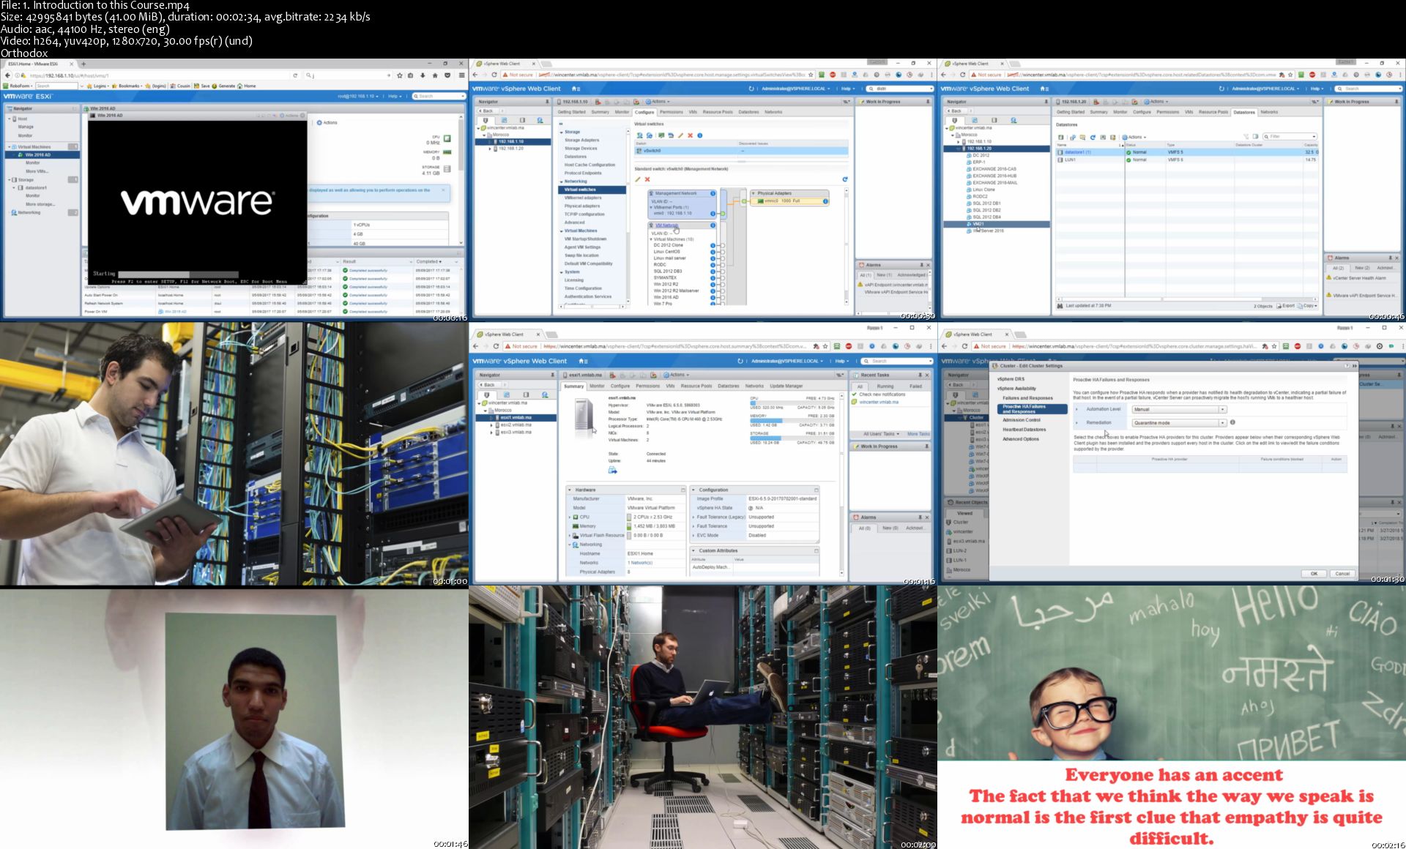This screenshot has width=1406, height=849.
Task: Click Add host networking icon in Virtual switches
Action: pyautogui.click(x=640, y=135)
